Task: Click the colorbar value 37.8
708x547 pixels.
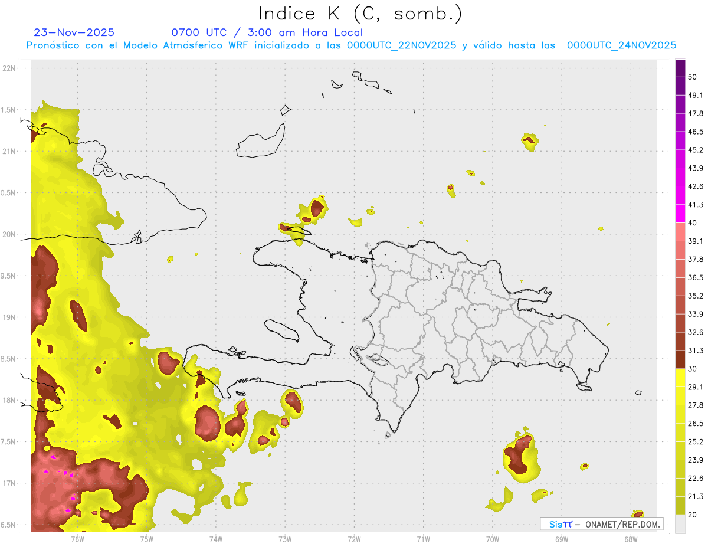Action: [x=696, y=260]
